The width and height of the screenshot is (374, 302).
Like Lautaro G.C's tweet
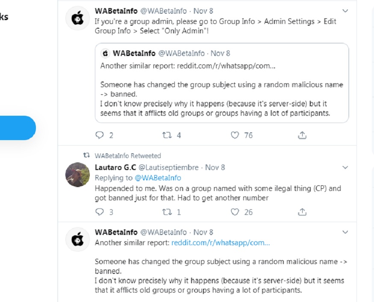[235, 212]
